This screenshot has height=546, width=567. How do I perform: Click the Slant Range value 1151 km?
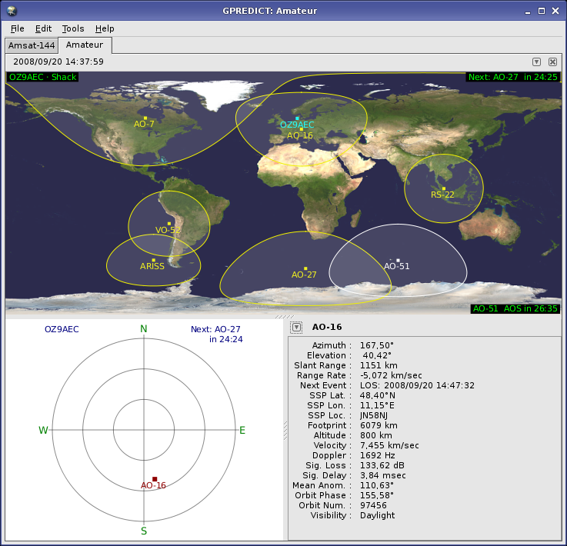(x=379, y=365)
